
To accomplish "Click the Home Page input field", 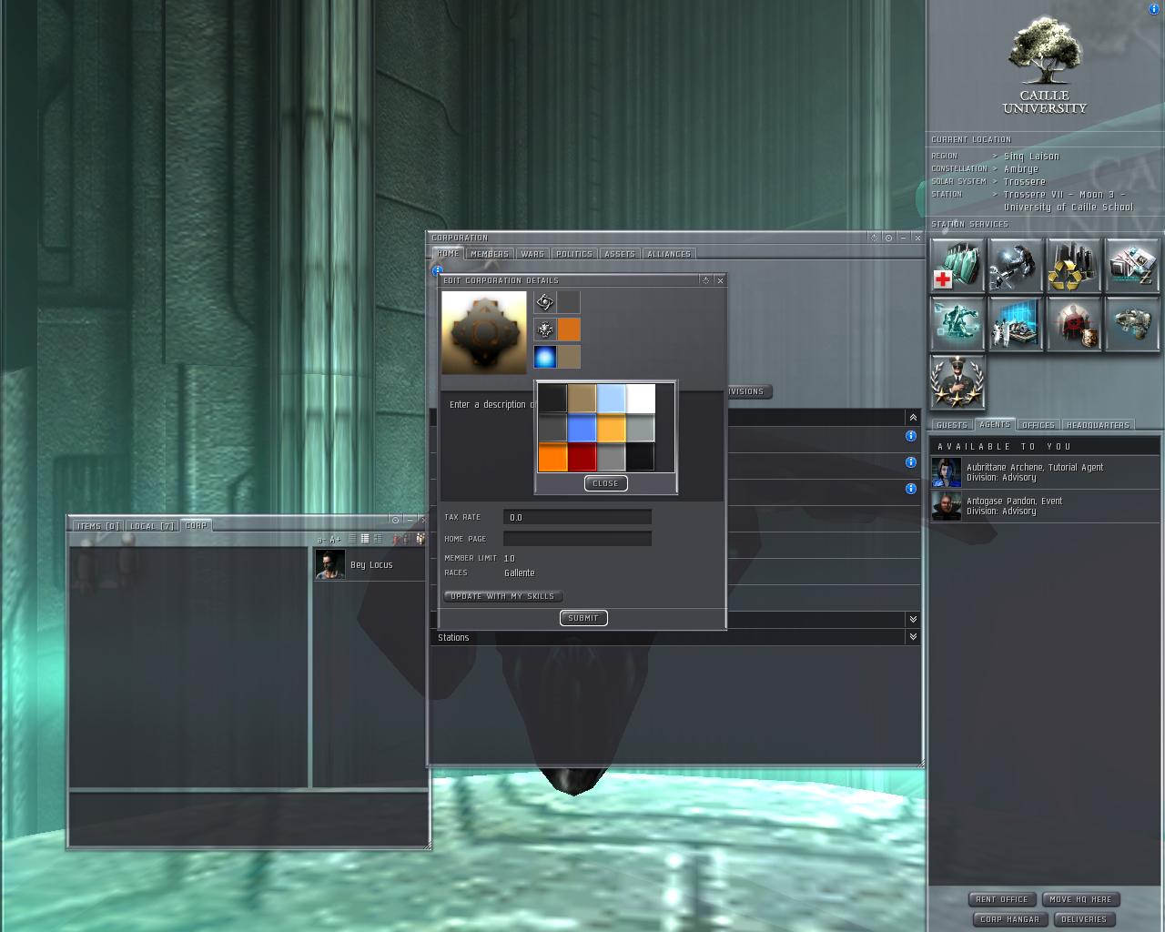I will [x=577, y=539].
